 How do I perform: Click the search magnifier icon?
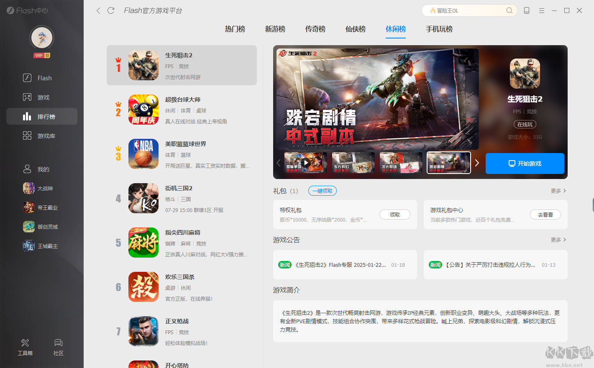(509, 10)
